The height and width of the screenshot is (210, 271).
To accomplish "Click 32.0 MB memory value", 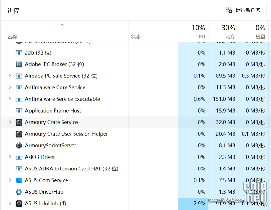I will click(225, 122).
